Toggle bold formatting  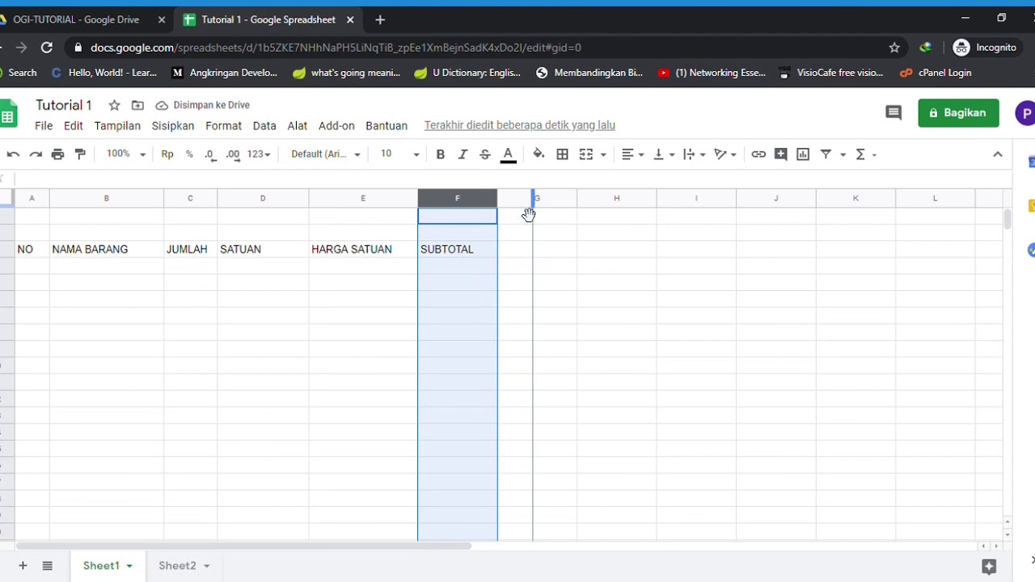click(441, 154)
